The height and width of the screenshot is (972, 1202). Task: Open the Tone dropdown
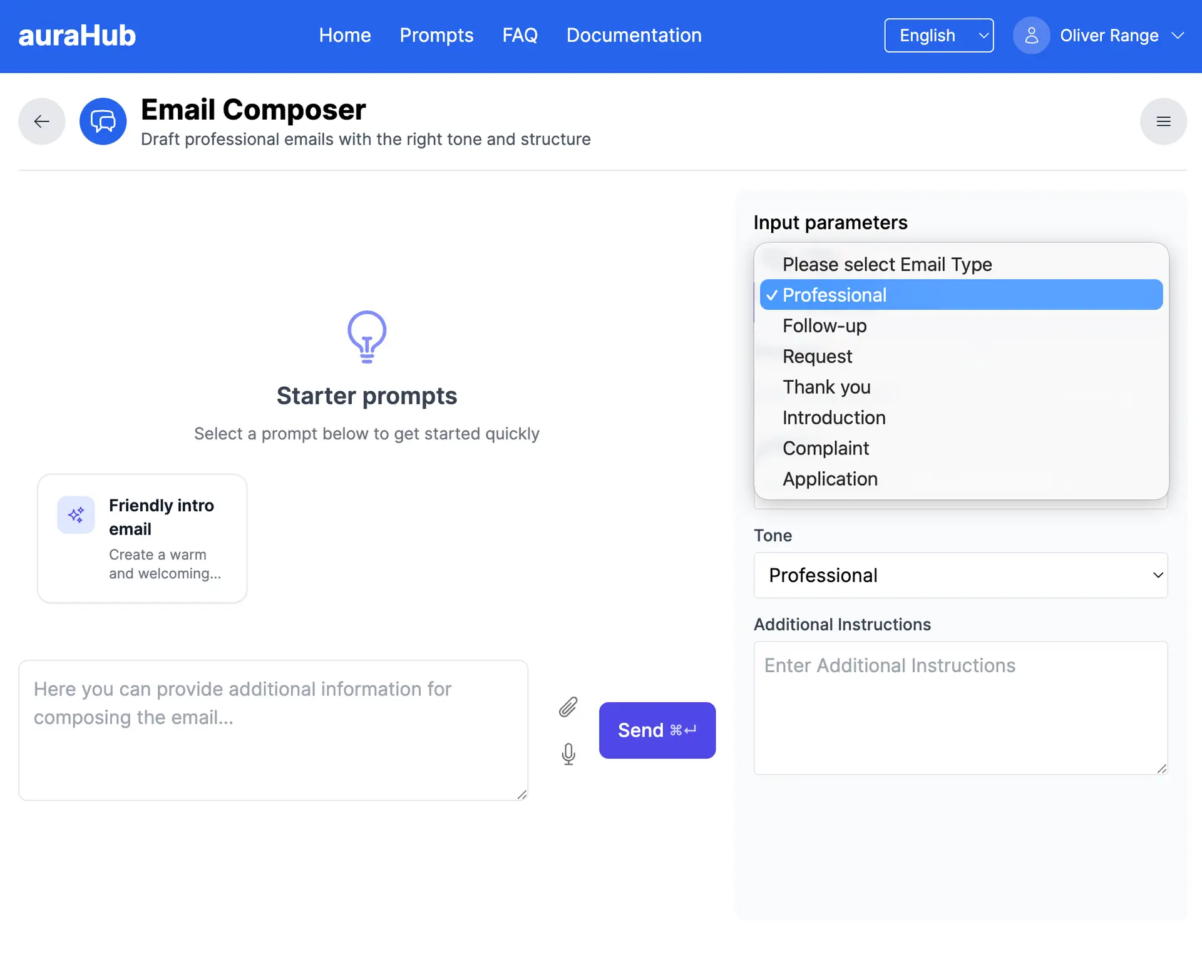[960, 575]
